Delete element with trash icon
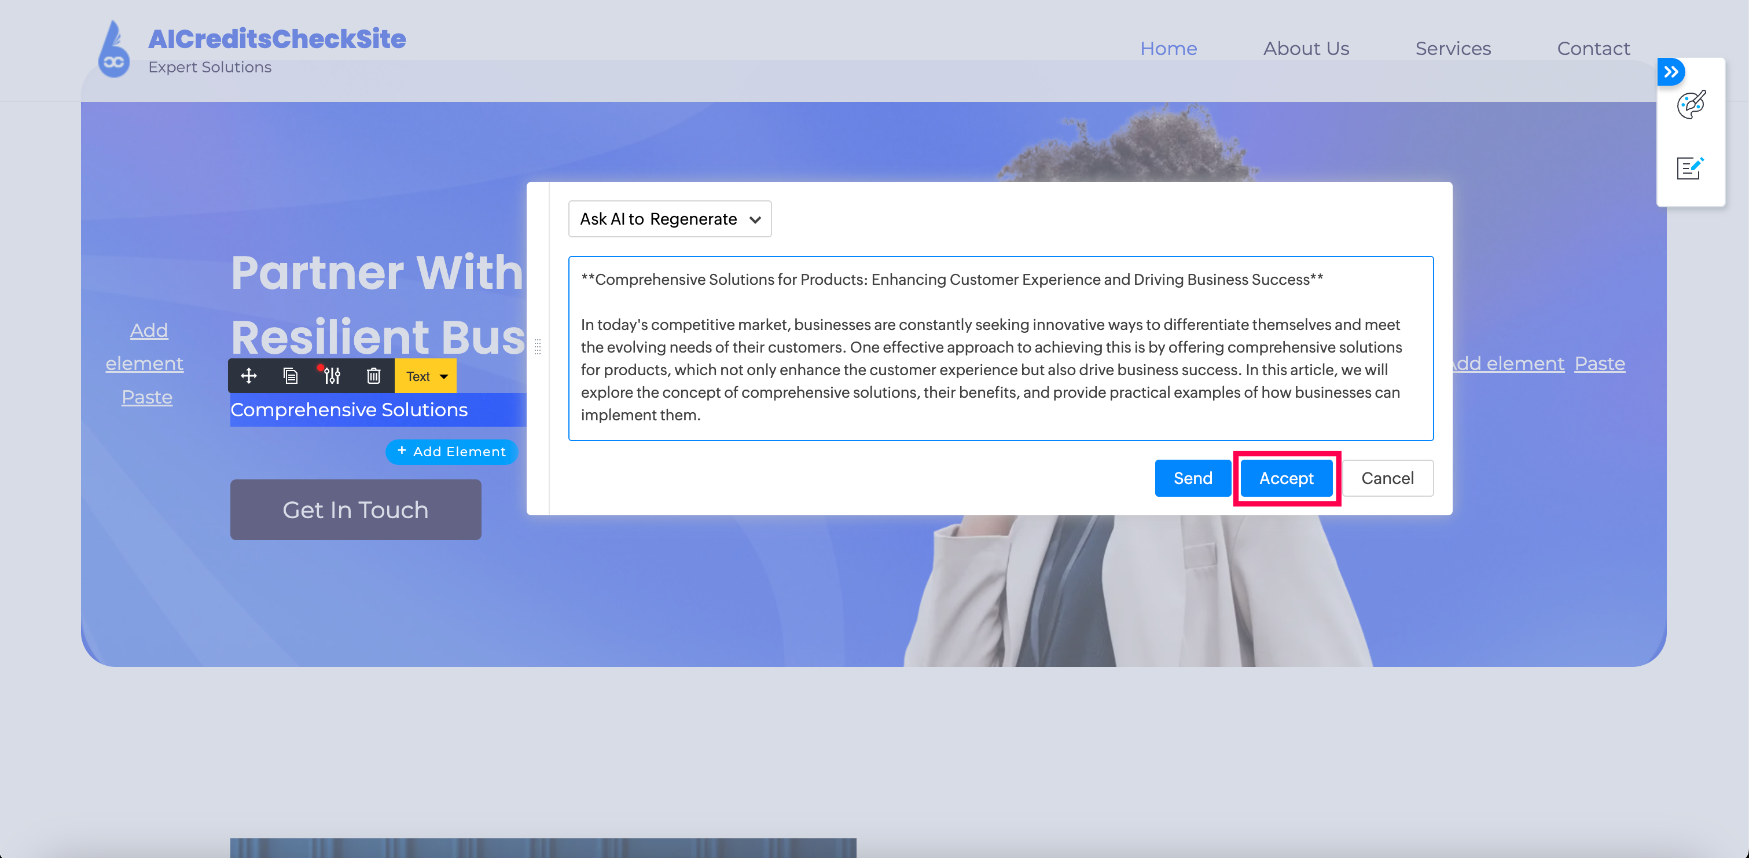1749x858 pixels. pos(373,376)
